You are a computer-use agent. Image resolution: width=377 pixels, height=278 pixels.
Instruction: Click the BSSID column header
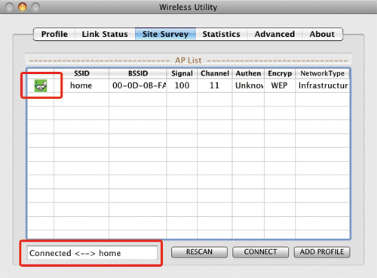coord(138,73)
